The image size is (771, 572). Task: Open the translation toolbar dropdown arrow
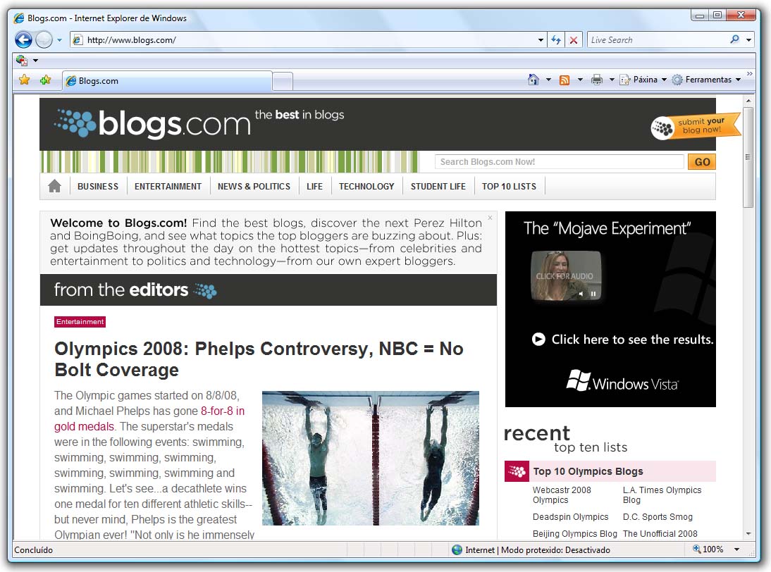[35, 61]
